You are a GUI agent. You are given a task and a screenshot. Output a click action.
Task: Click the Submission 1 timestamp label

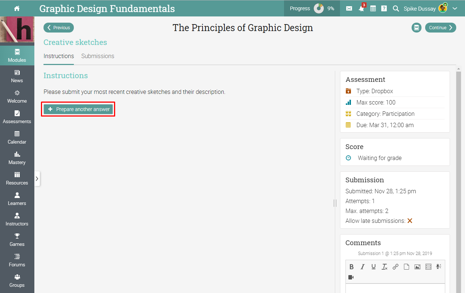click(x=395, y=253)
